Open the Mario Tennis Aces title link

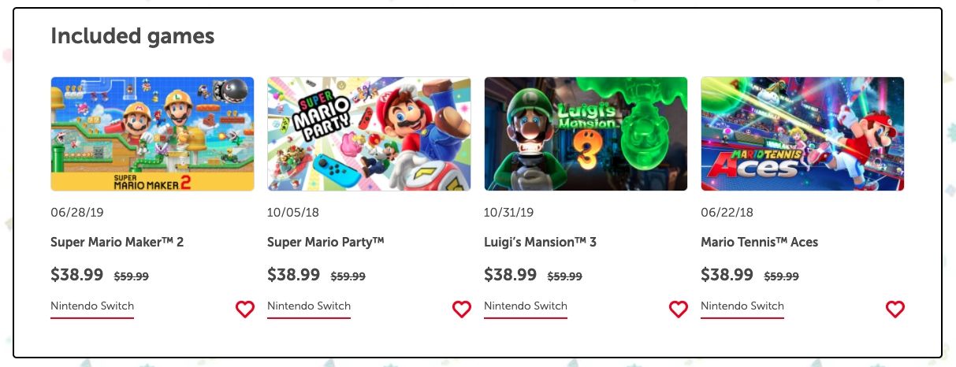[x=759, y=242]
